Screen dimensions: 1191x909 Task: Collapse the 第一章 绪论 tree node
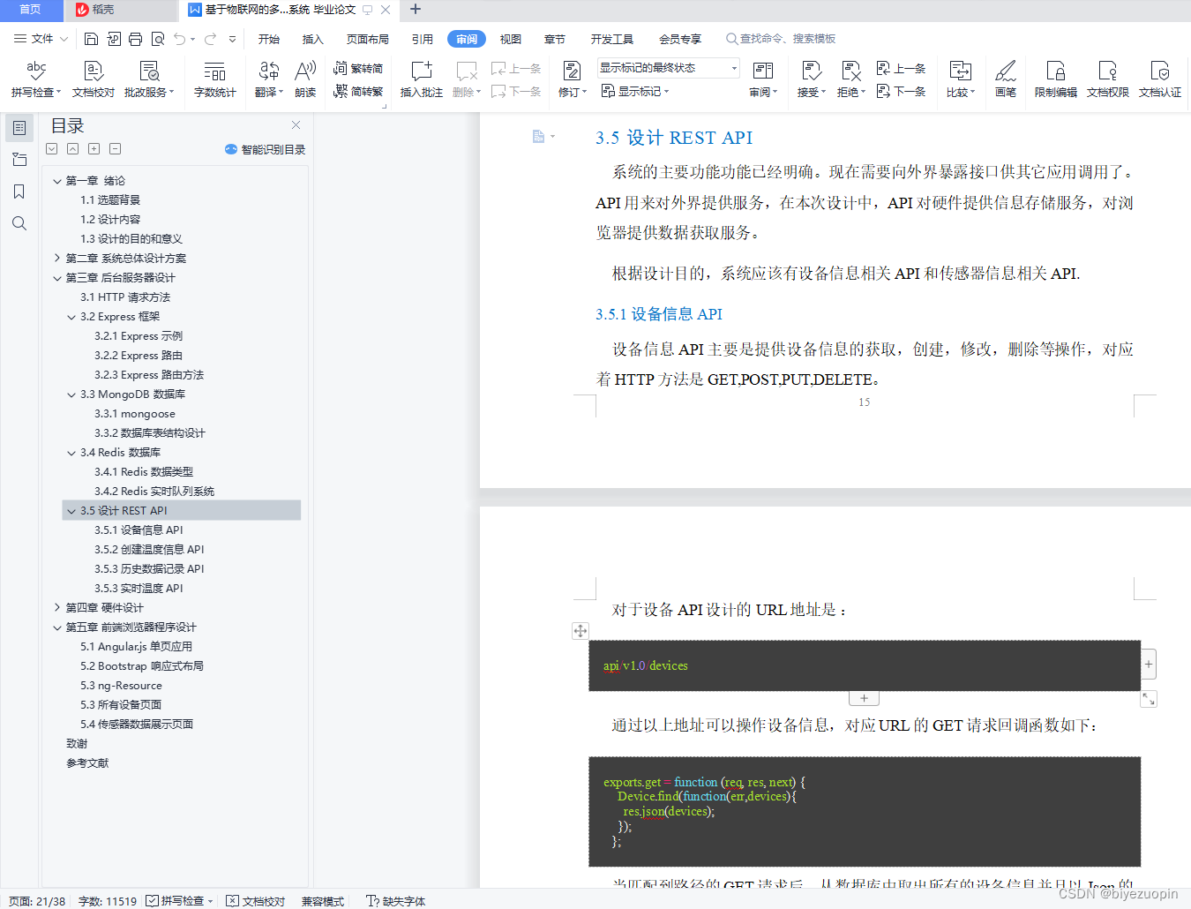click(x=57, y=181)
